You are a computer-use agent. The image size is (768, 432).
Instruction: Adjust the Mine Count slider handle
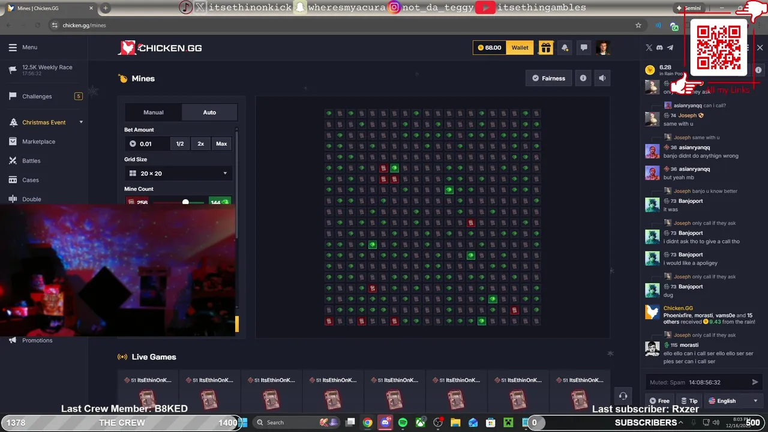click(185, 202)
